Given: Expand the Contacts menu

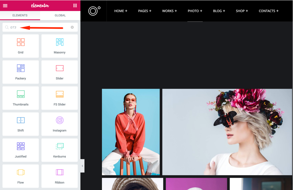Looking at the screenshot, I should tap(269, 11).
